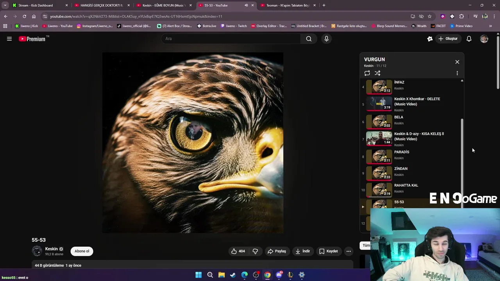
Task: Open File Explorer from the taskbar
Action: coord(221,275)
